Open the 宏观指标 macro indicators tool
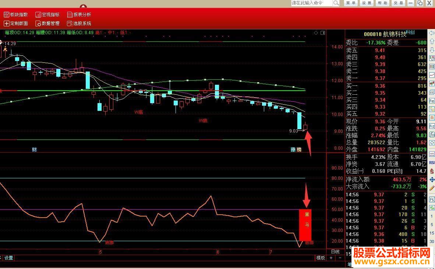Viewport: 435px width, 269px height. coord(47,14)
